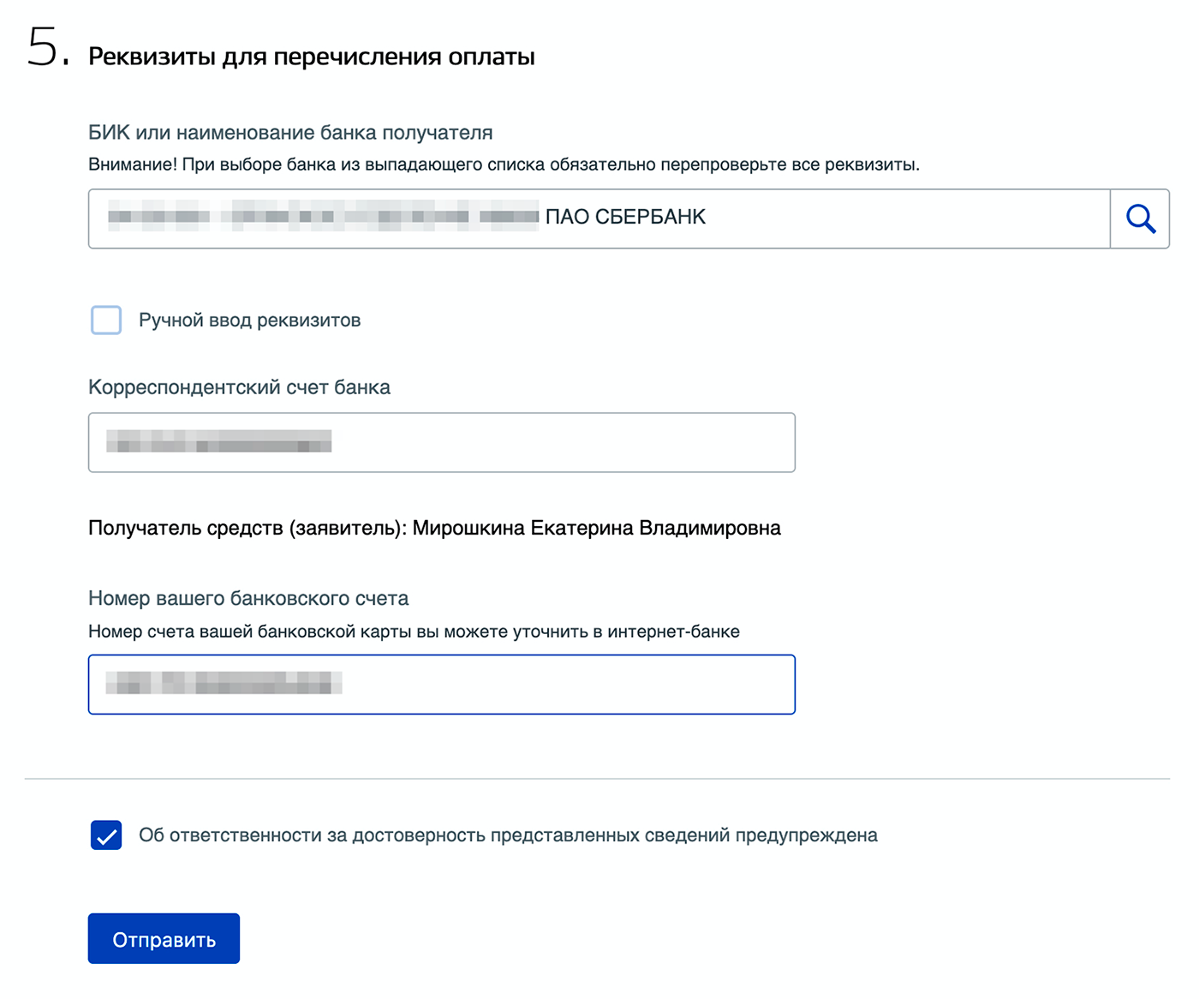Image resolution: width=1199 pixels, height=999 pixels.
Task: Submit the form with "Отправить" button
Action: [x=164, y=939]
